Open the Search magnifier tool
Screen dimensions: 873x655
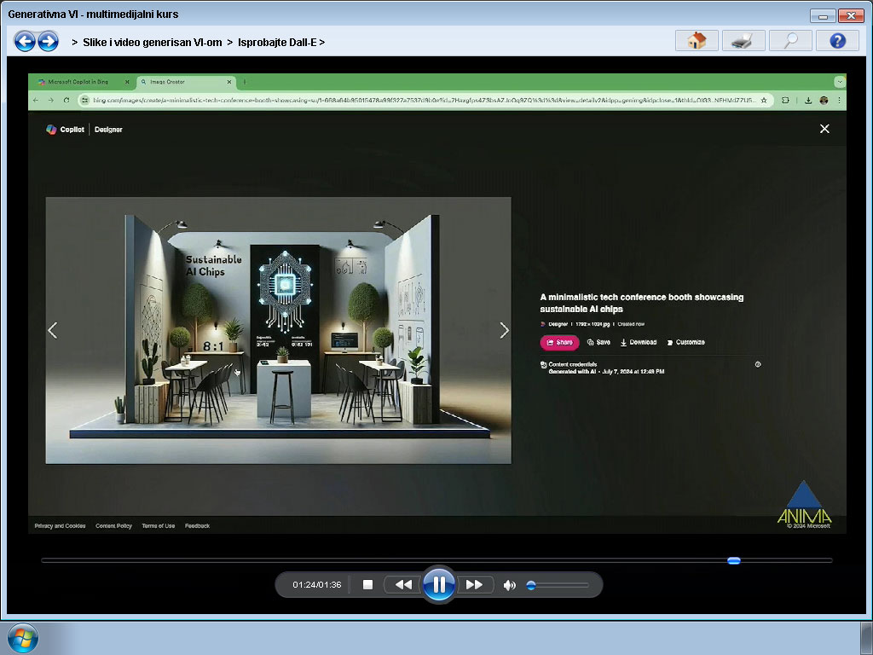790,41
